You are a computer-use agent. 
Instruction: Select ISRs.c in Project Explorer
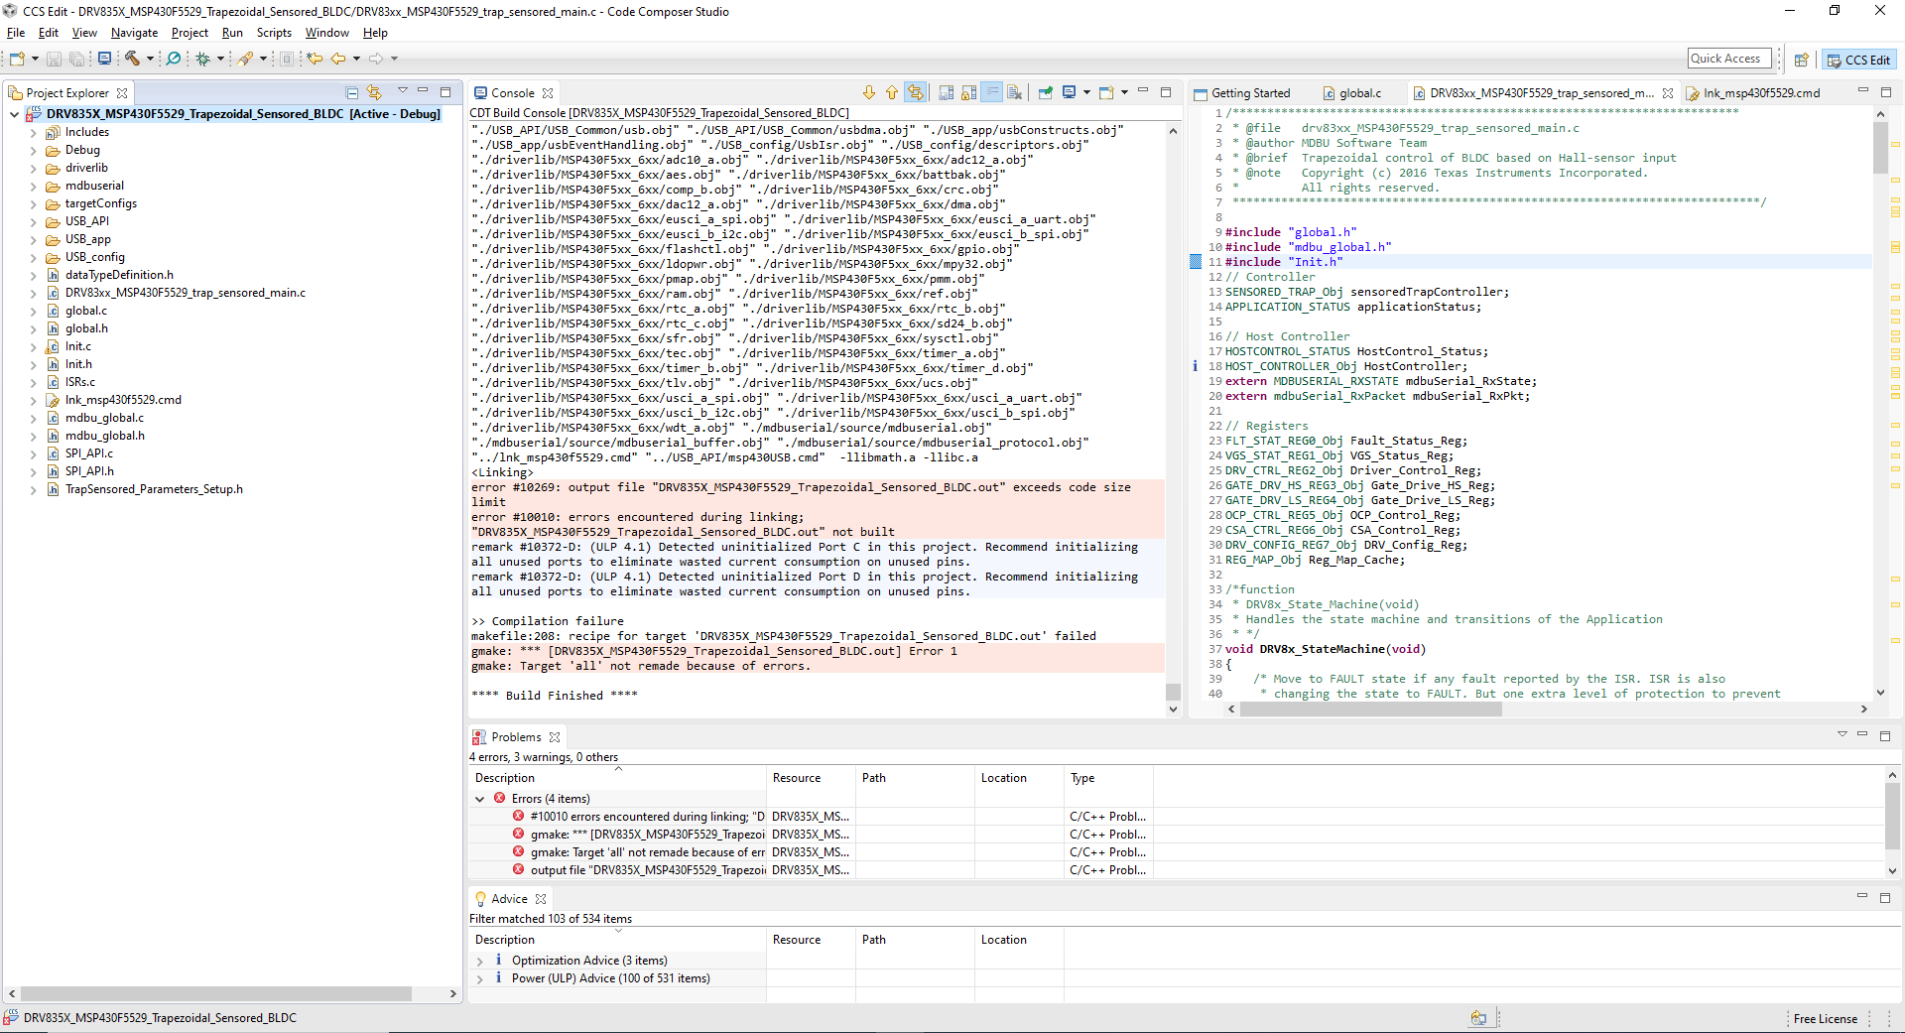(80, 382)
